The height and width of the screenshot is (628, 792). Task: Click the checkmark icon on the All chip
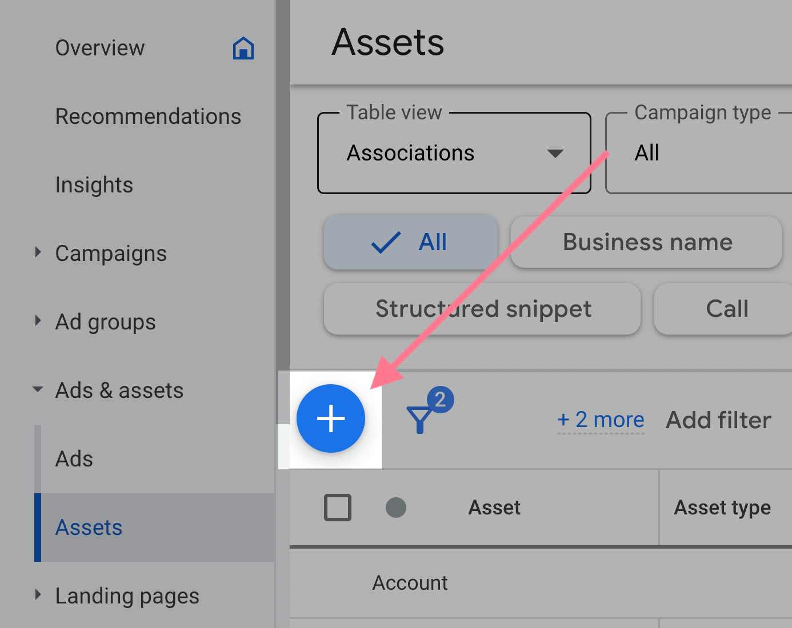[x=385, y=242]
